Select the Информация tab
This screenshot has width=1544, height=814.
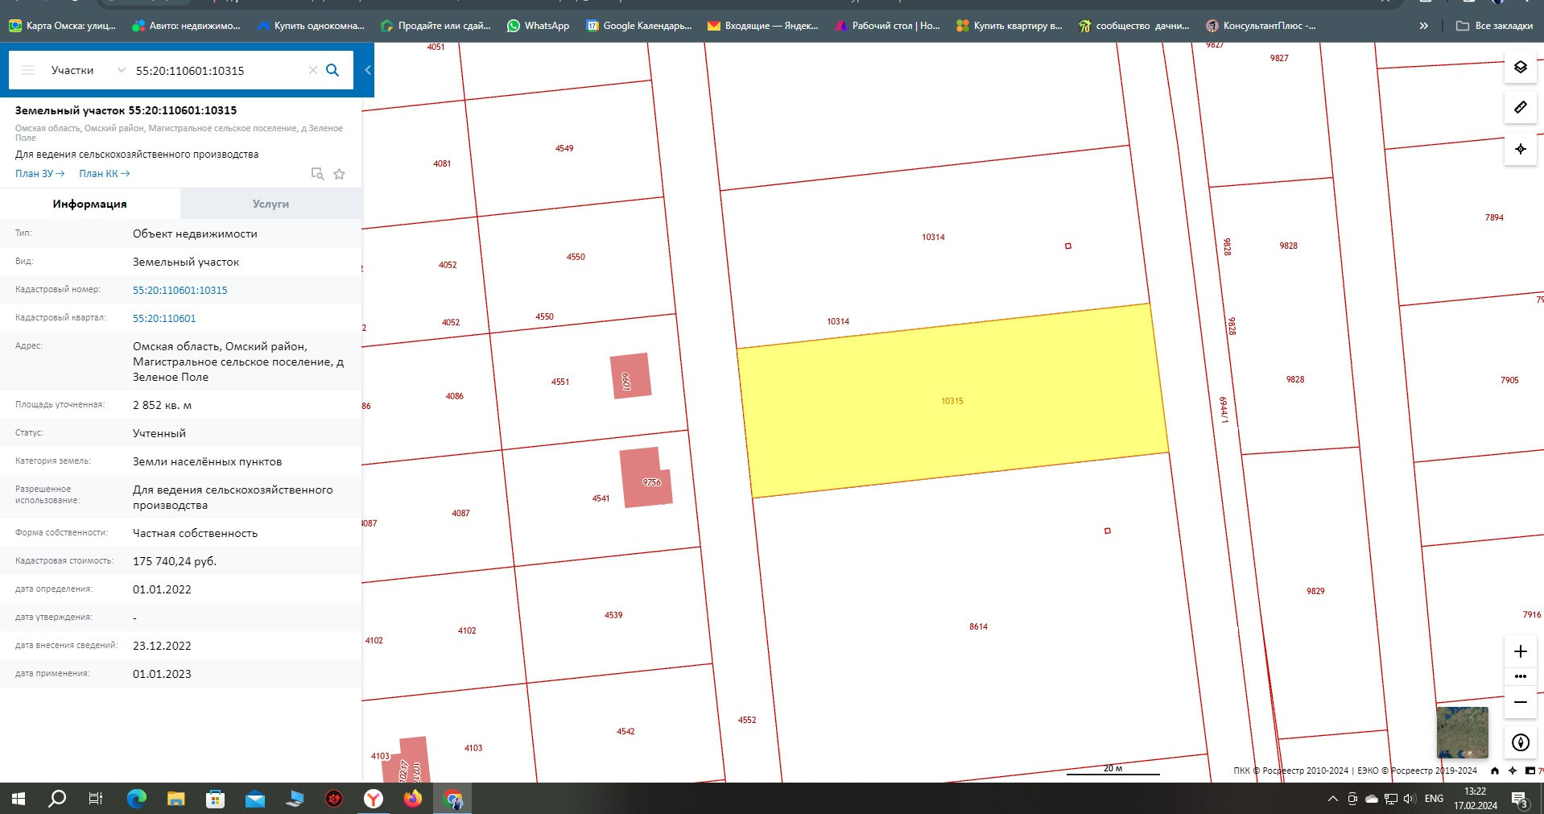point(89,204)
